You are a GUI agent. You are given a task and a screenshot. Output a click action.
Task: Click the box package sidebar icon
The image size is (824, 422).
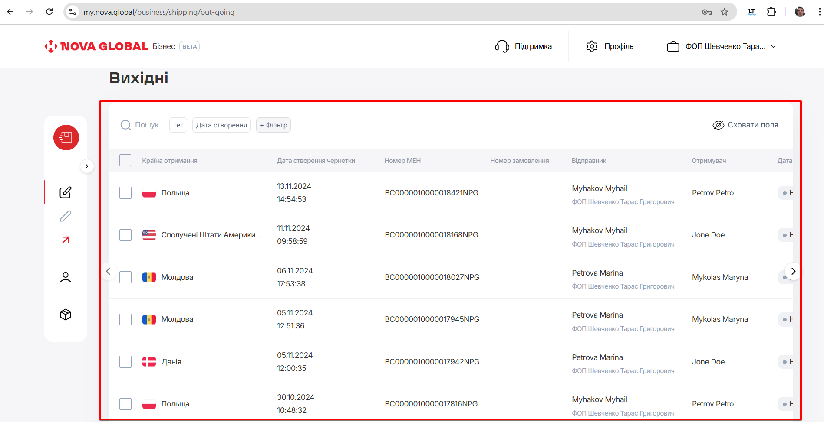point(66,315)
